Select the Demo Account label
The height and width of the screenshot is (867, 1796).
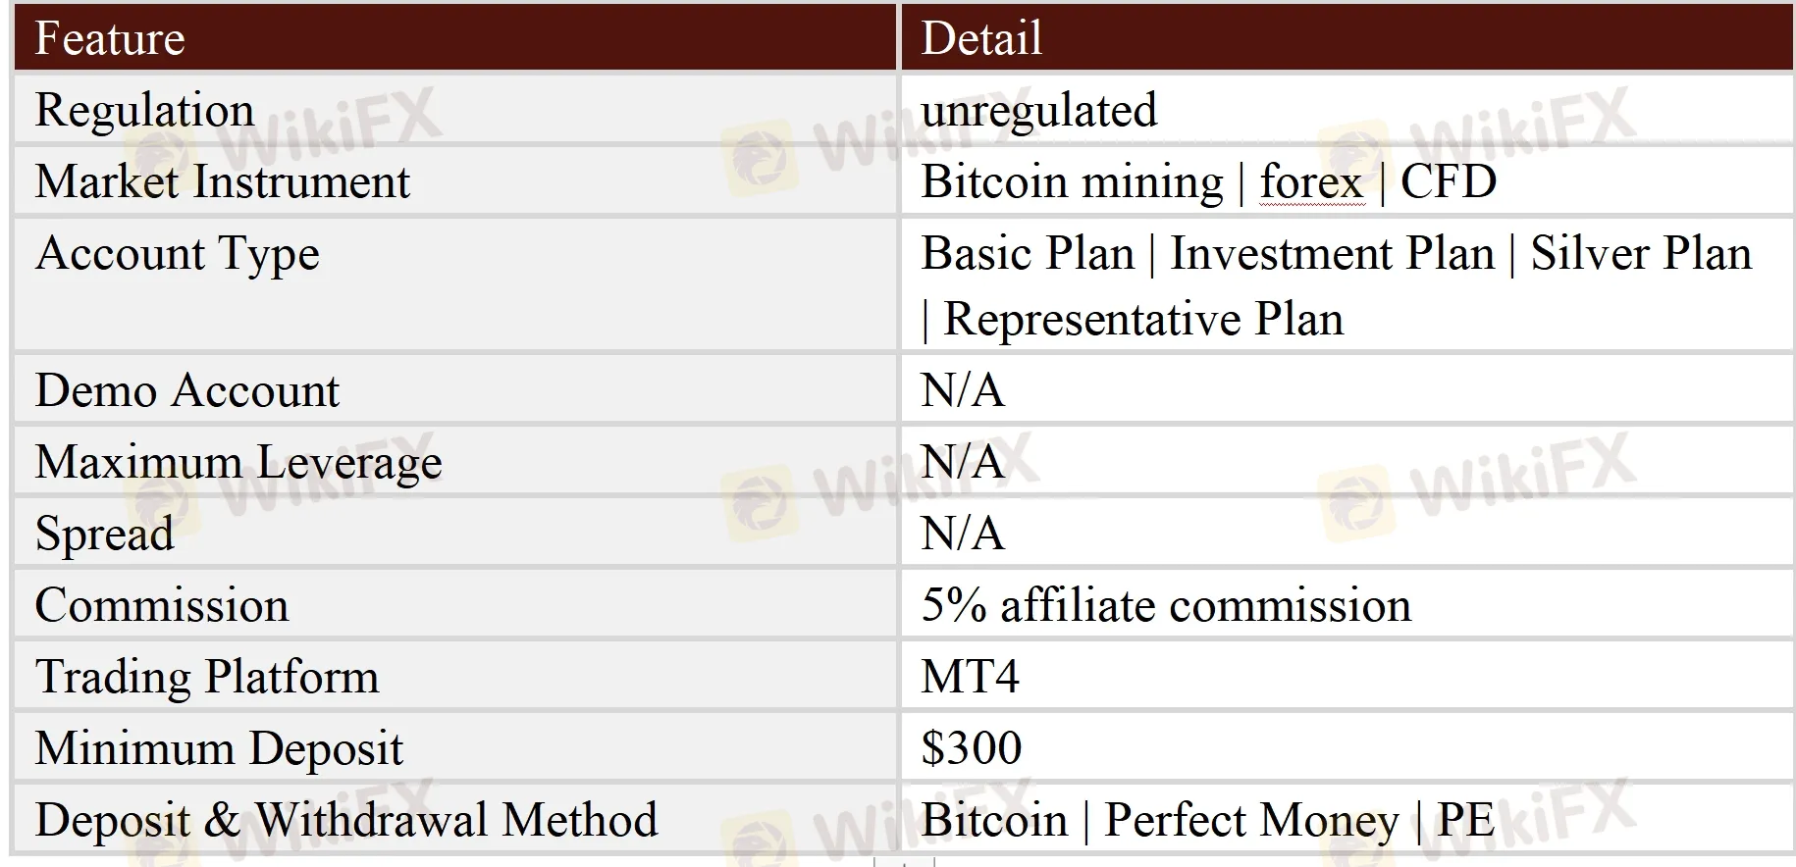click(x=187, y=391)
